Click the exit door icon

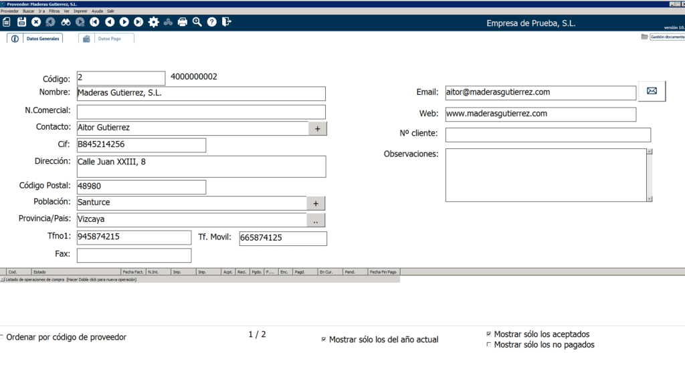(x=227, y=22)
